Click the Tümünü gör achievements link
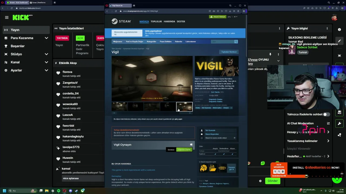This screenshot has width=346, height=194. coord(231,168)
